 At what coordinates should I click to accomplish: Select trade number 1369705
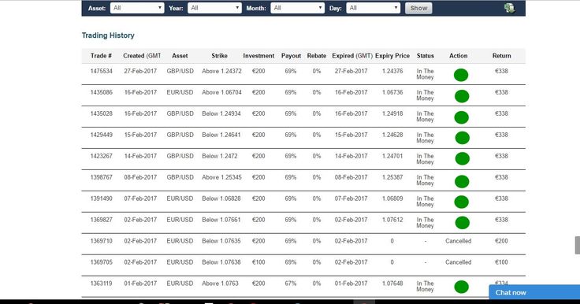click(x=102, y=262)
